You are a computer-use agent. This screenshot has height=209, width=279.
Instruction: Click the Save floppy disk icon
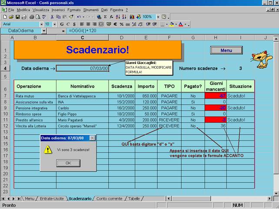click(17, 17)
